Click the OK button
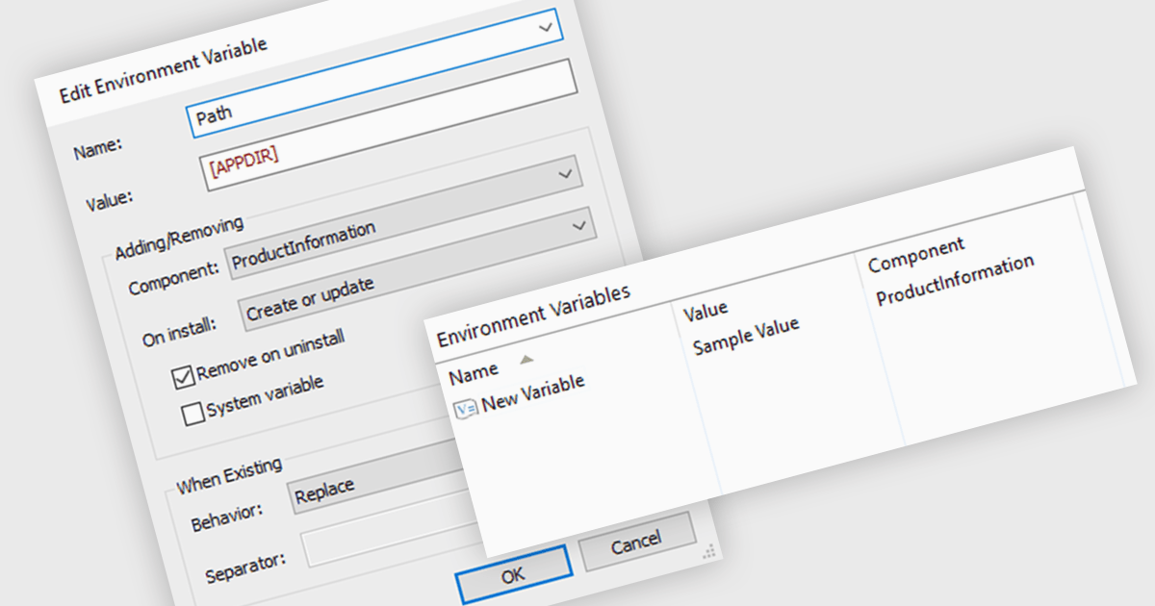Screen dimensions: 1155x606 click(513, 575)
